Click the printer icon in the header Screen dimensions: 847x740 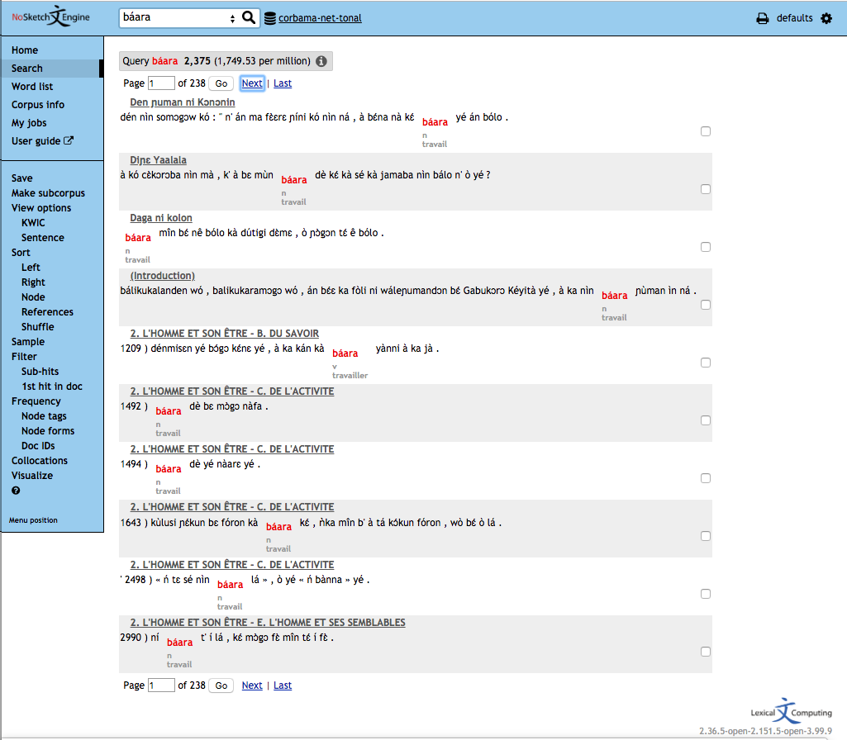762,17
